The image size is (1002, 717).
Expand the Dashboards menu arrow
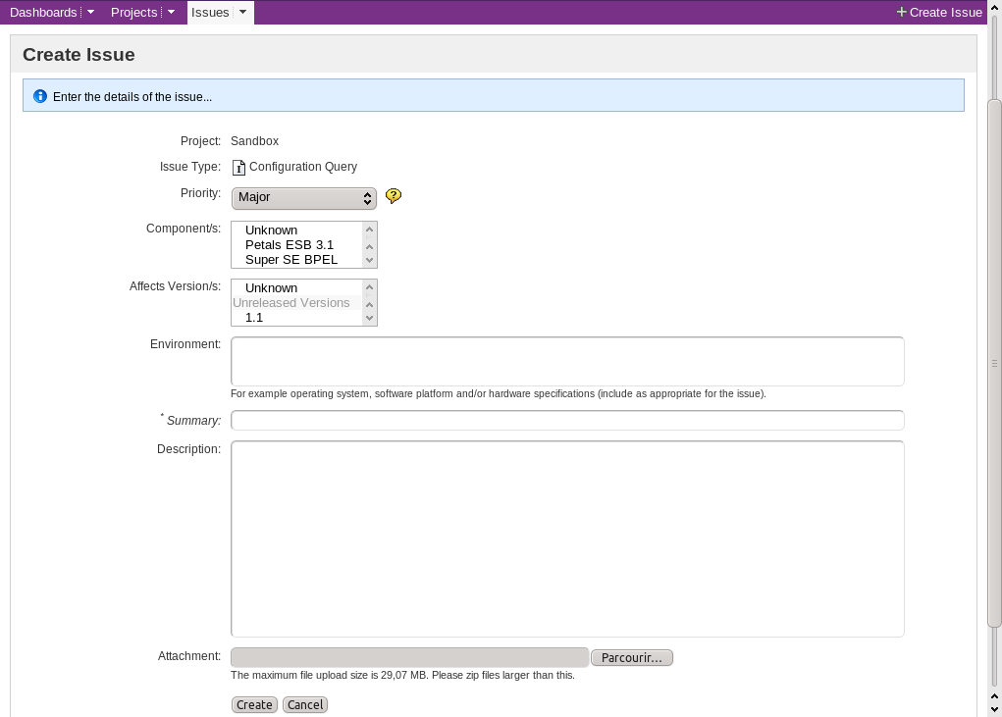coord(90,13)
